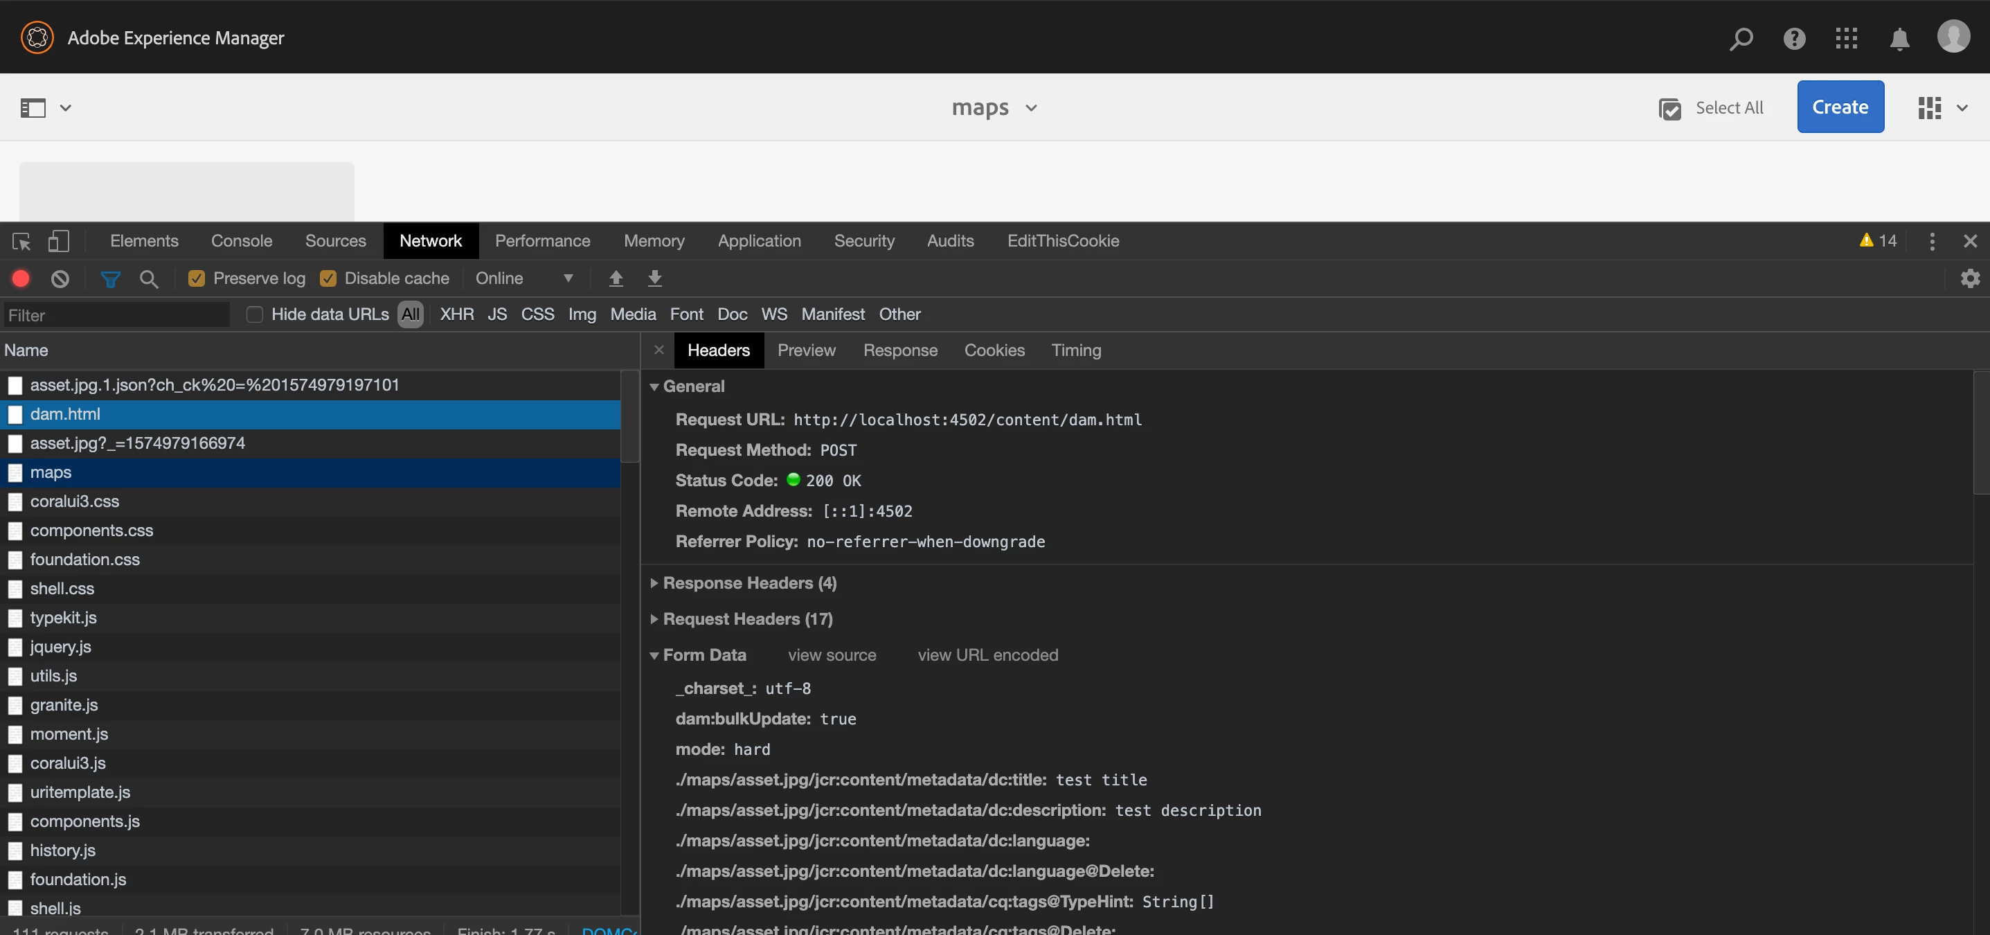Image resolution: width=1990 pixels, height=935 pixels.
Task: Click the blue Create button
Action: click(1839, 107)
